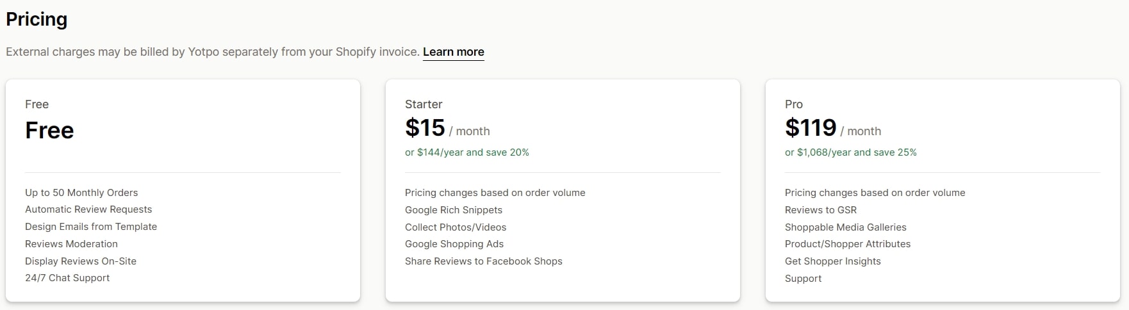1129x310 pixels.
Task: Click 'Collect Photos/Videos' feature
Action: pyautogui.click(x=456, y=227)
